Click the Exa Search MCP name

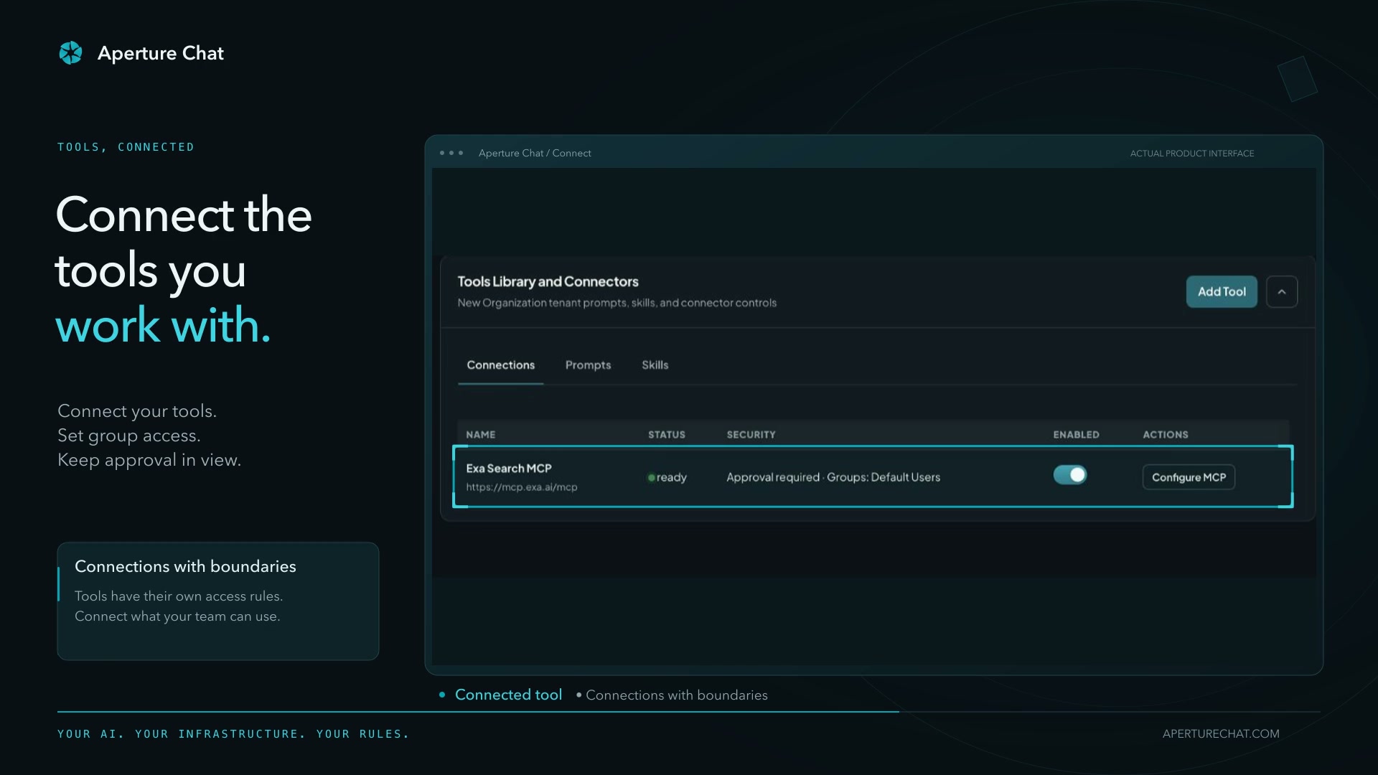click(509, 469)
